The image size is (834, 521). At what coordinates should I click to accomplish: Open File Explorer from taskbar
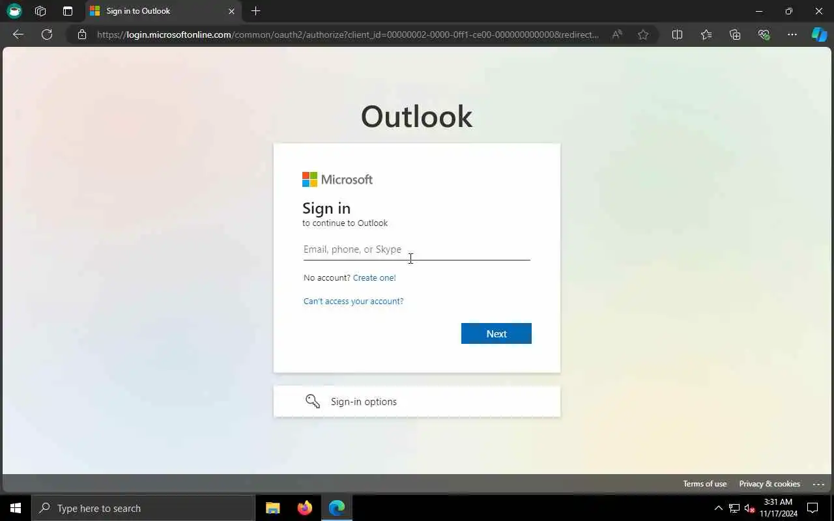[273, 508]
